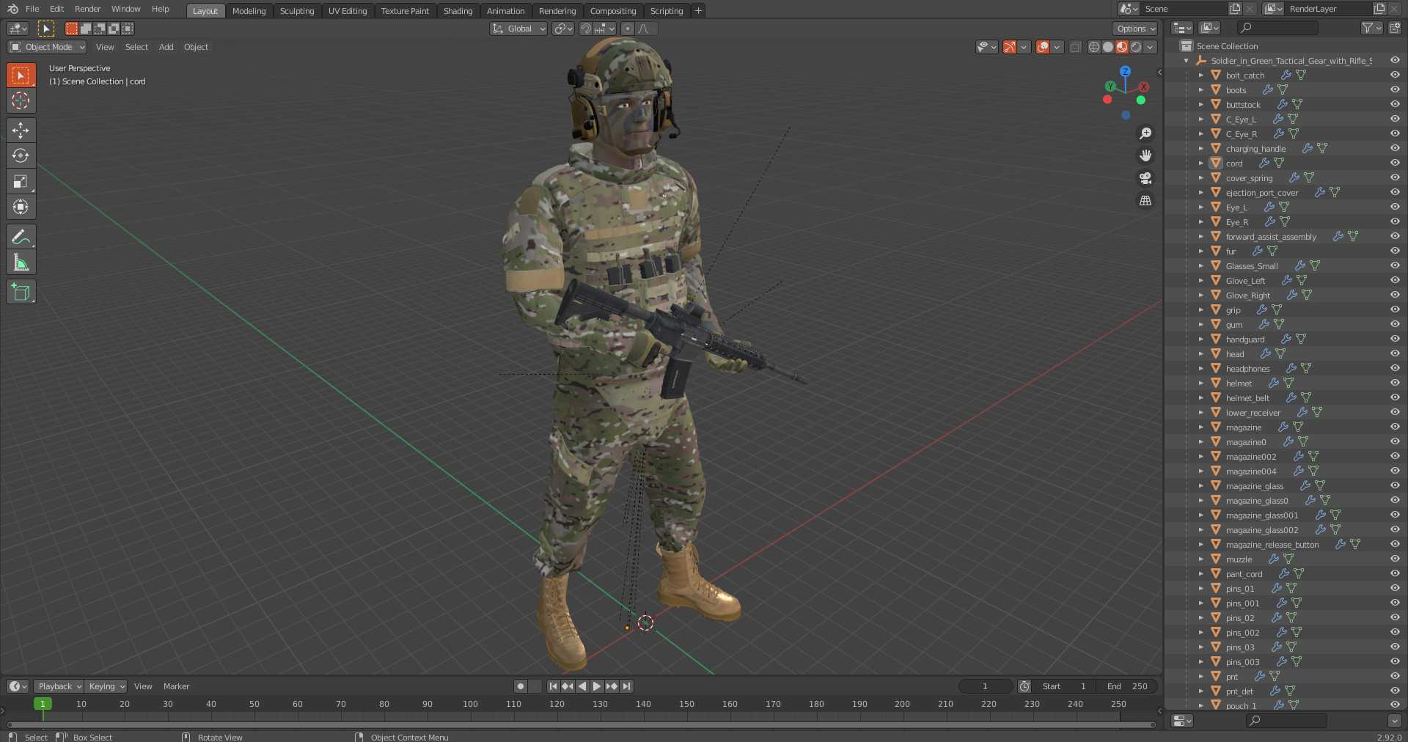The height and width of the screenshot is (742, 1408).
Task: Select the Rotate tool
Action: [x=21, y=155]
